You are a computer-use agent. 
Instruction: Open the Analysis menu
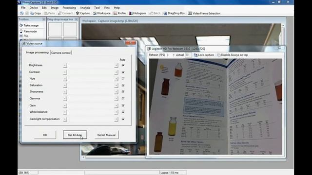[85, 8]
